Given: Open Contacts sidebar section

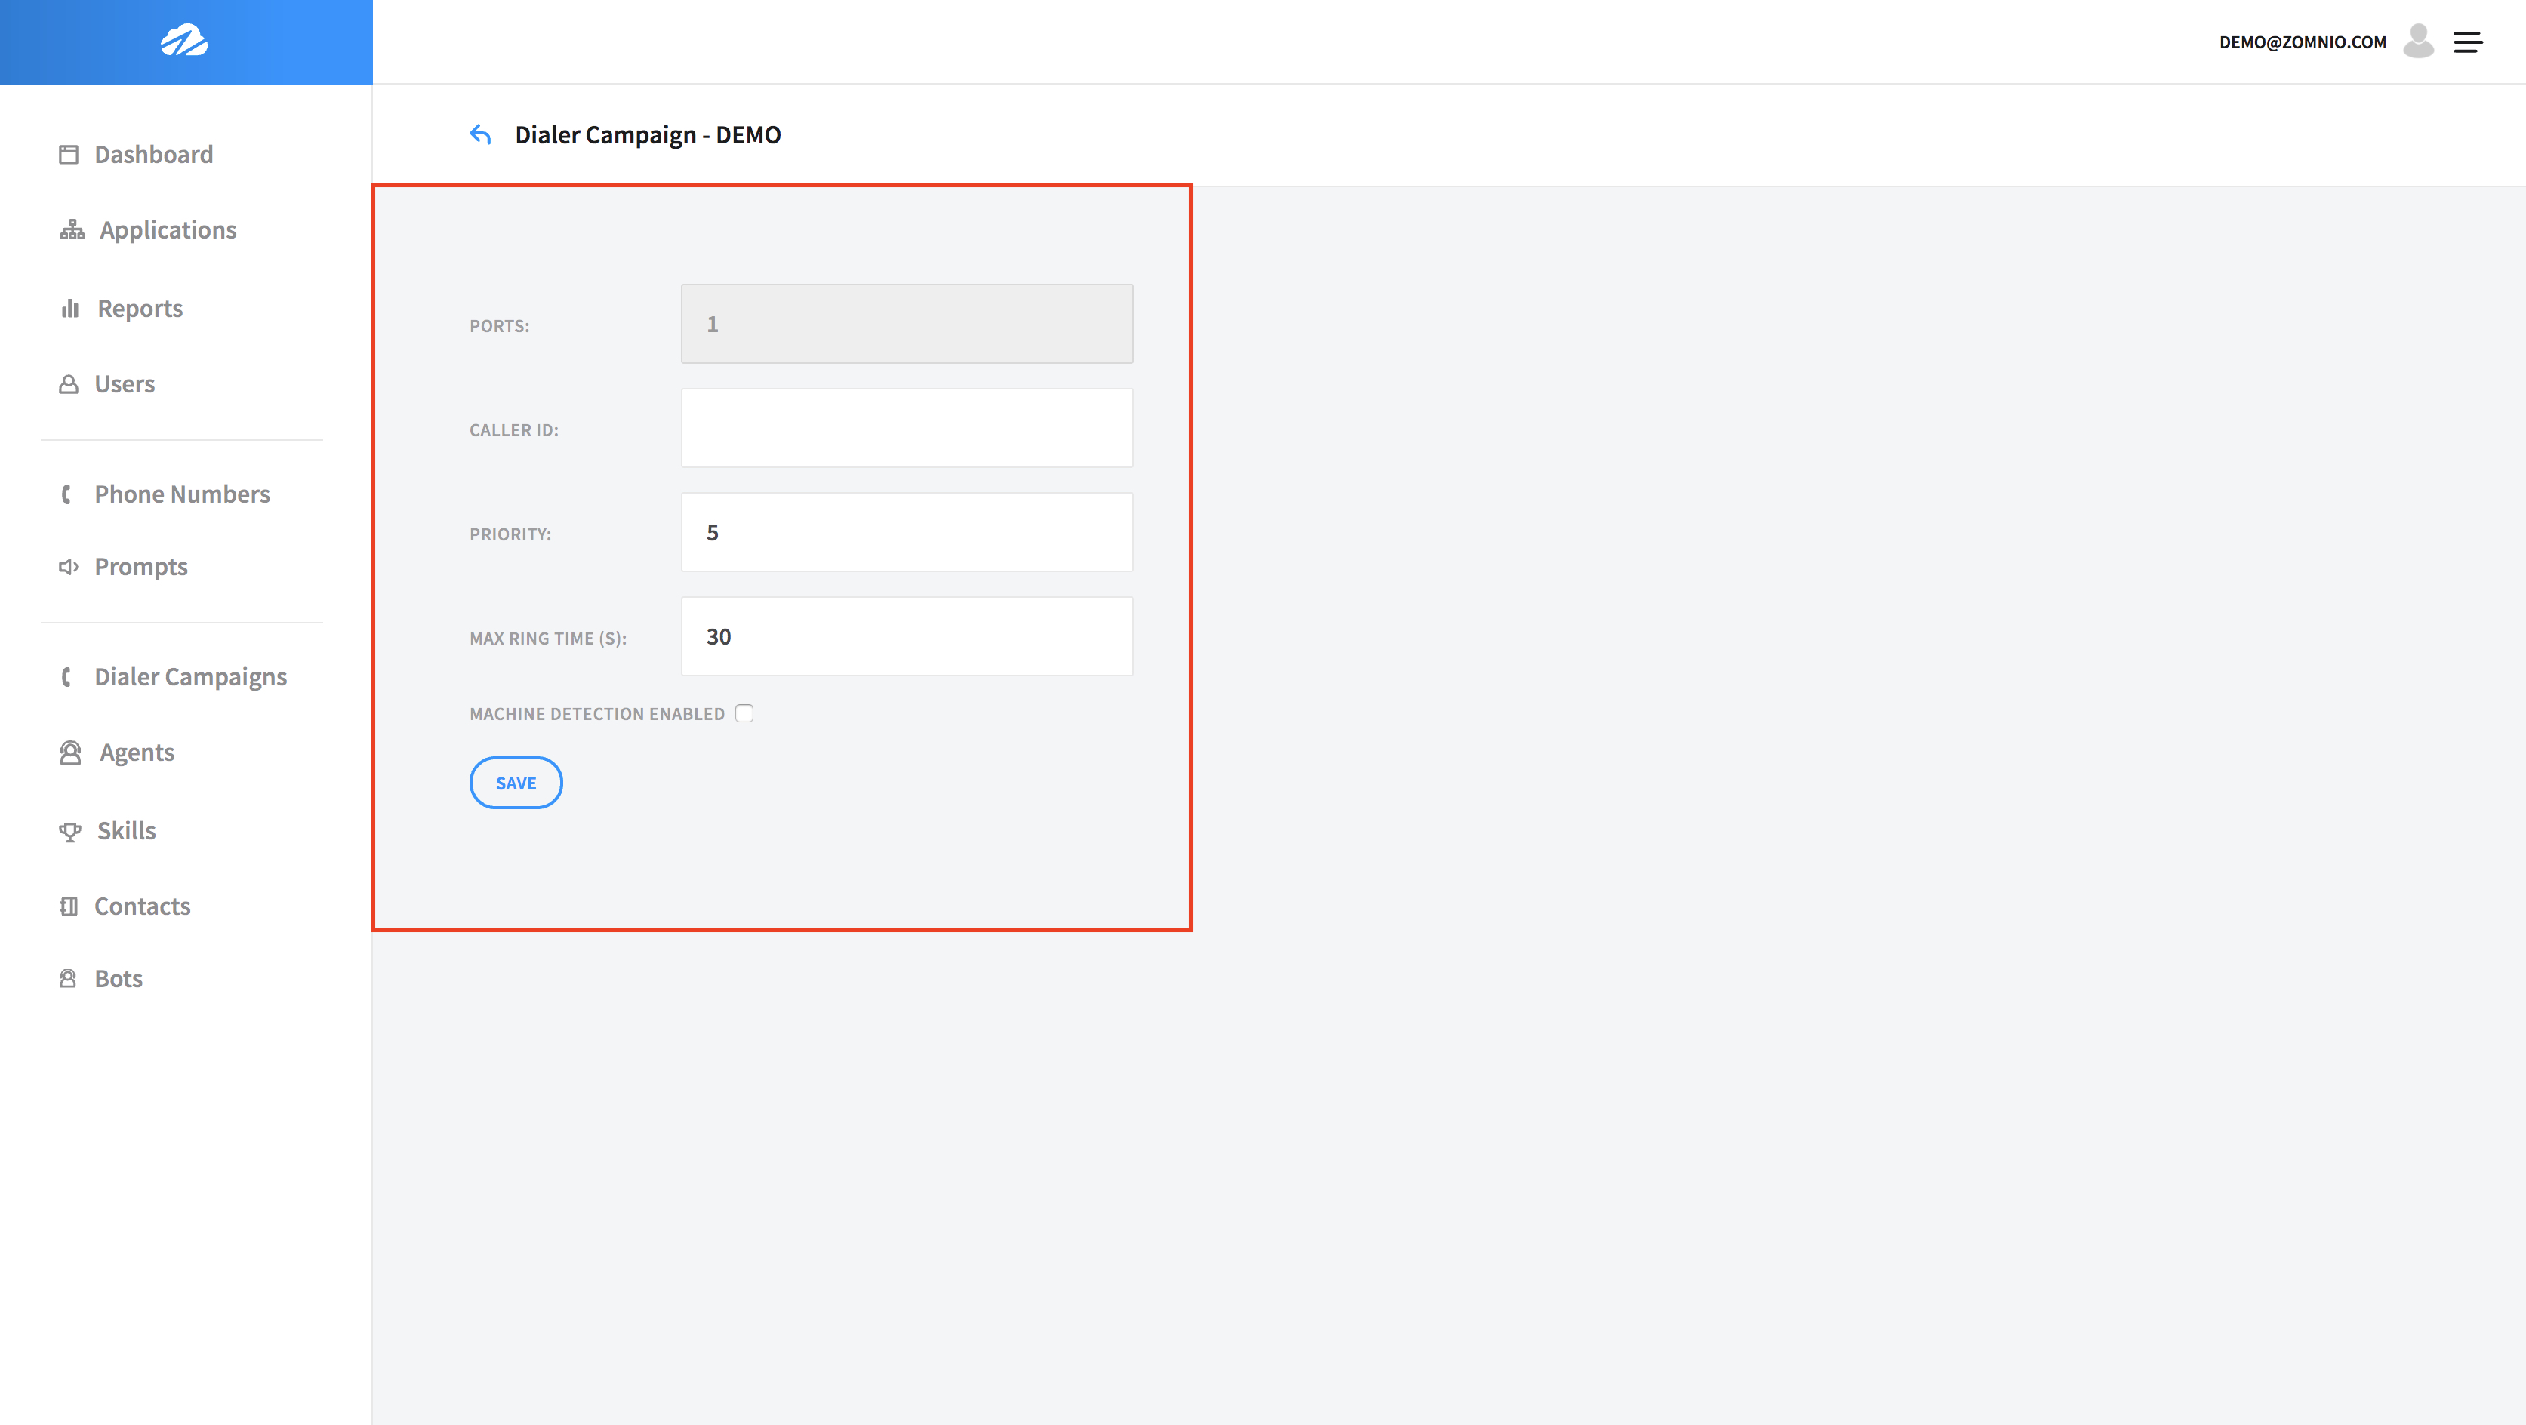Looking at the screenshot, I should pos(142,905).
